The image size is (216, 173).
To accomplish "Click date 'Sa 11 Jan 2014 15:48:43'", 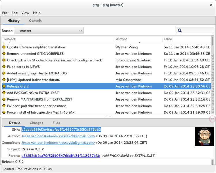I will point(187,47).
